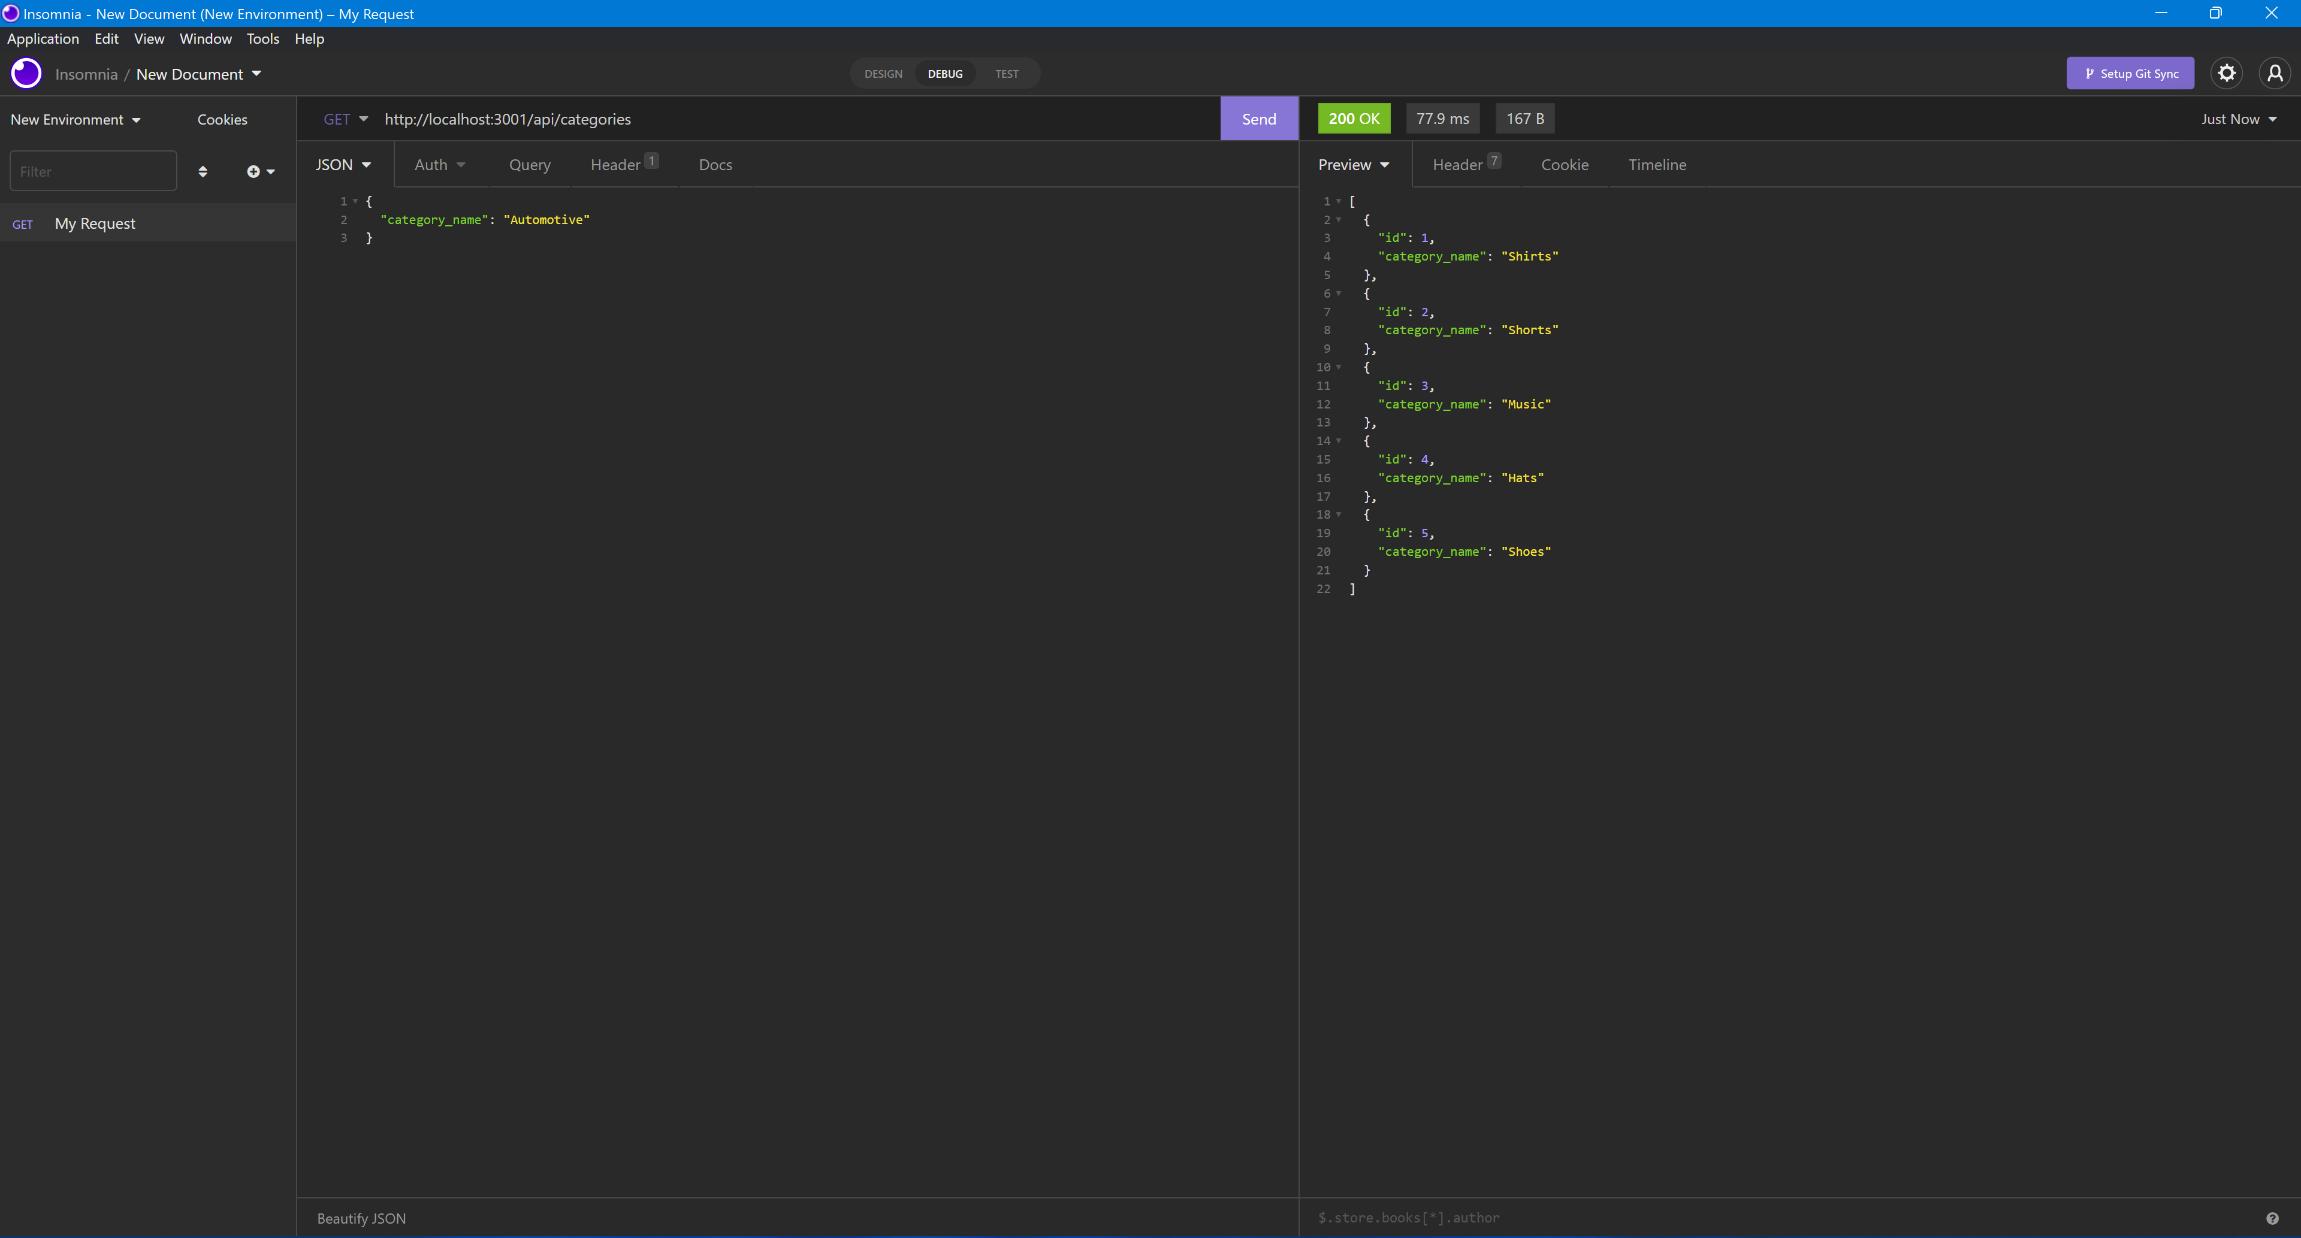Click the JSONPath filter input field
The image size is (2301, 1238).
coord(1518,1218)
